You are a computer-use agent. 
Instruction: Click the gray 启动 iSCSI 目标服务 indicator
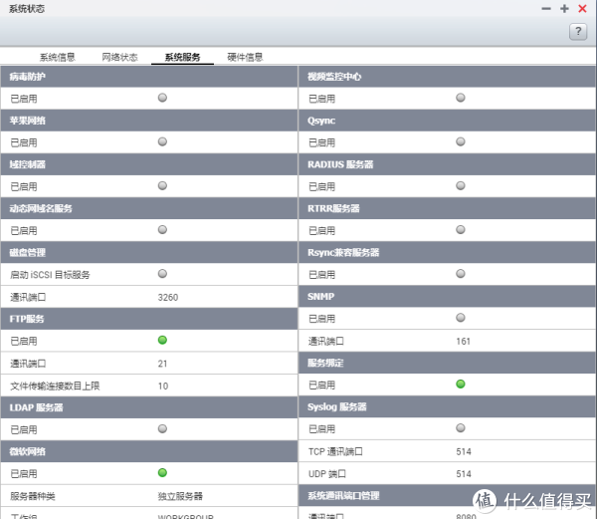[x=162, y=274]
